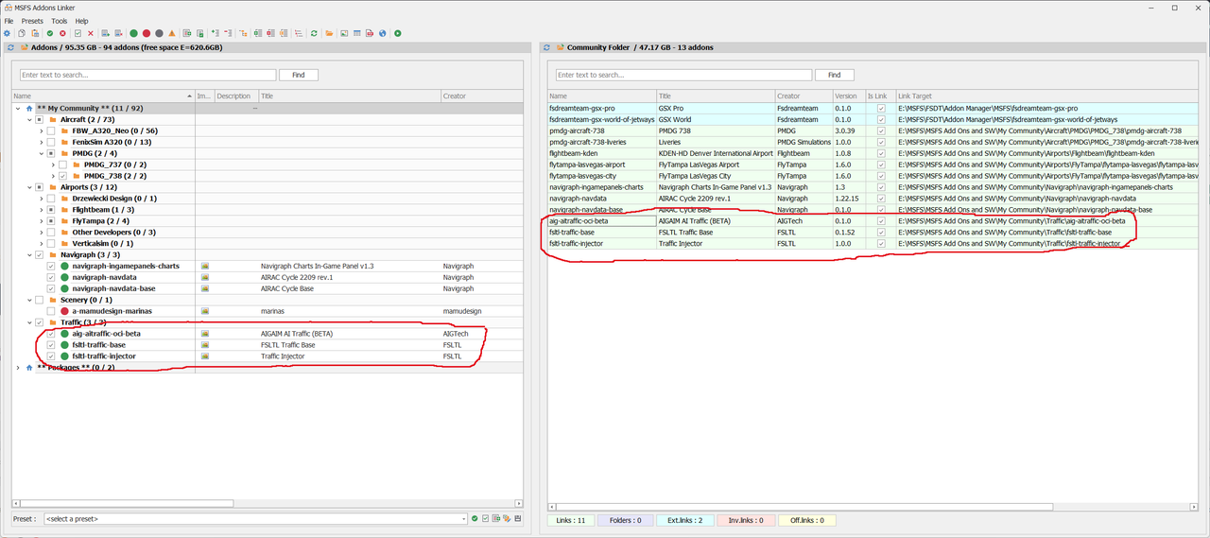This screenshot has width=1210, height=538.
Task: Click the red X circle toolbar icon
Action: (62, 33)
